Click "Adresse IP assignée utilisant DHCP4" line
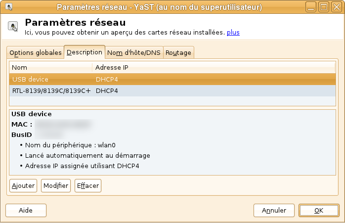The height and width of the screenshot is (223, 345). pyautogui.click(x=82, y=166)
